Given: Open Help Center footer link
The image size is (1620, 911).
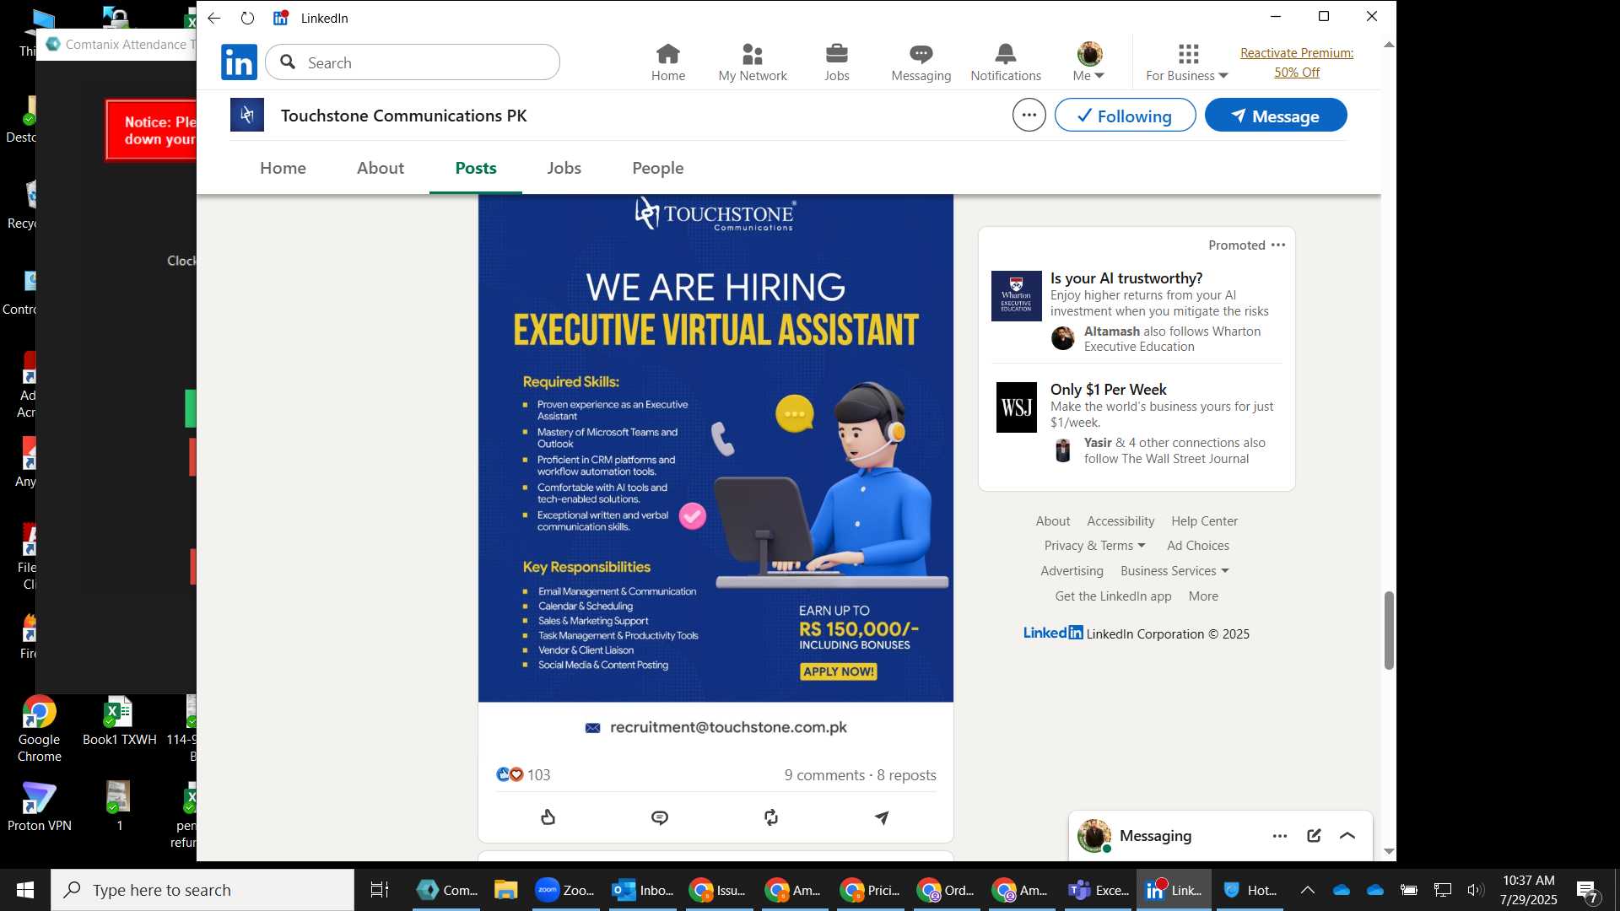Looking at the screenshot, I should pos(1204,521).
